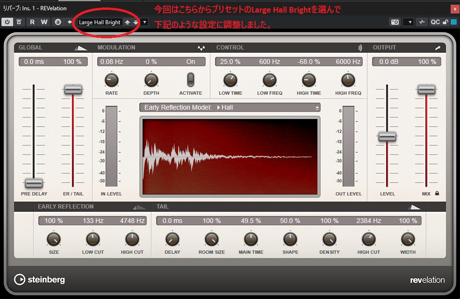Click the Global section ramp icon
Viewport: 460px width, 299px height.
click(81, 48)
